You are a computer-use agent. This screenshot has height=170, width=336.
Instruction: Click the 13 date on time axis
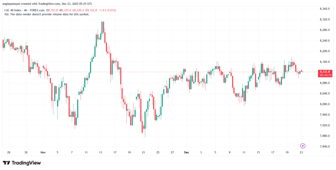100,153
